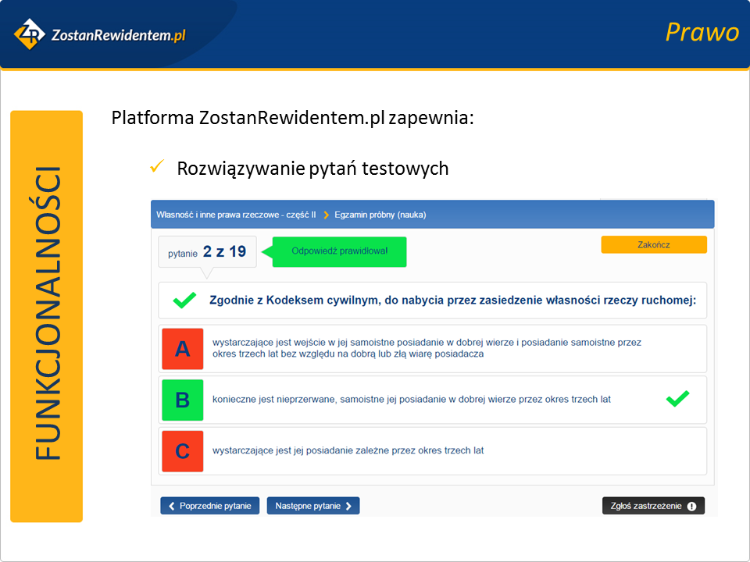Go to Następne pytanie
This screenshot has height=562, width=750.
tap(312, 506)
